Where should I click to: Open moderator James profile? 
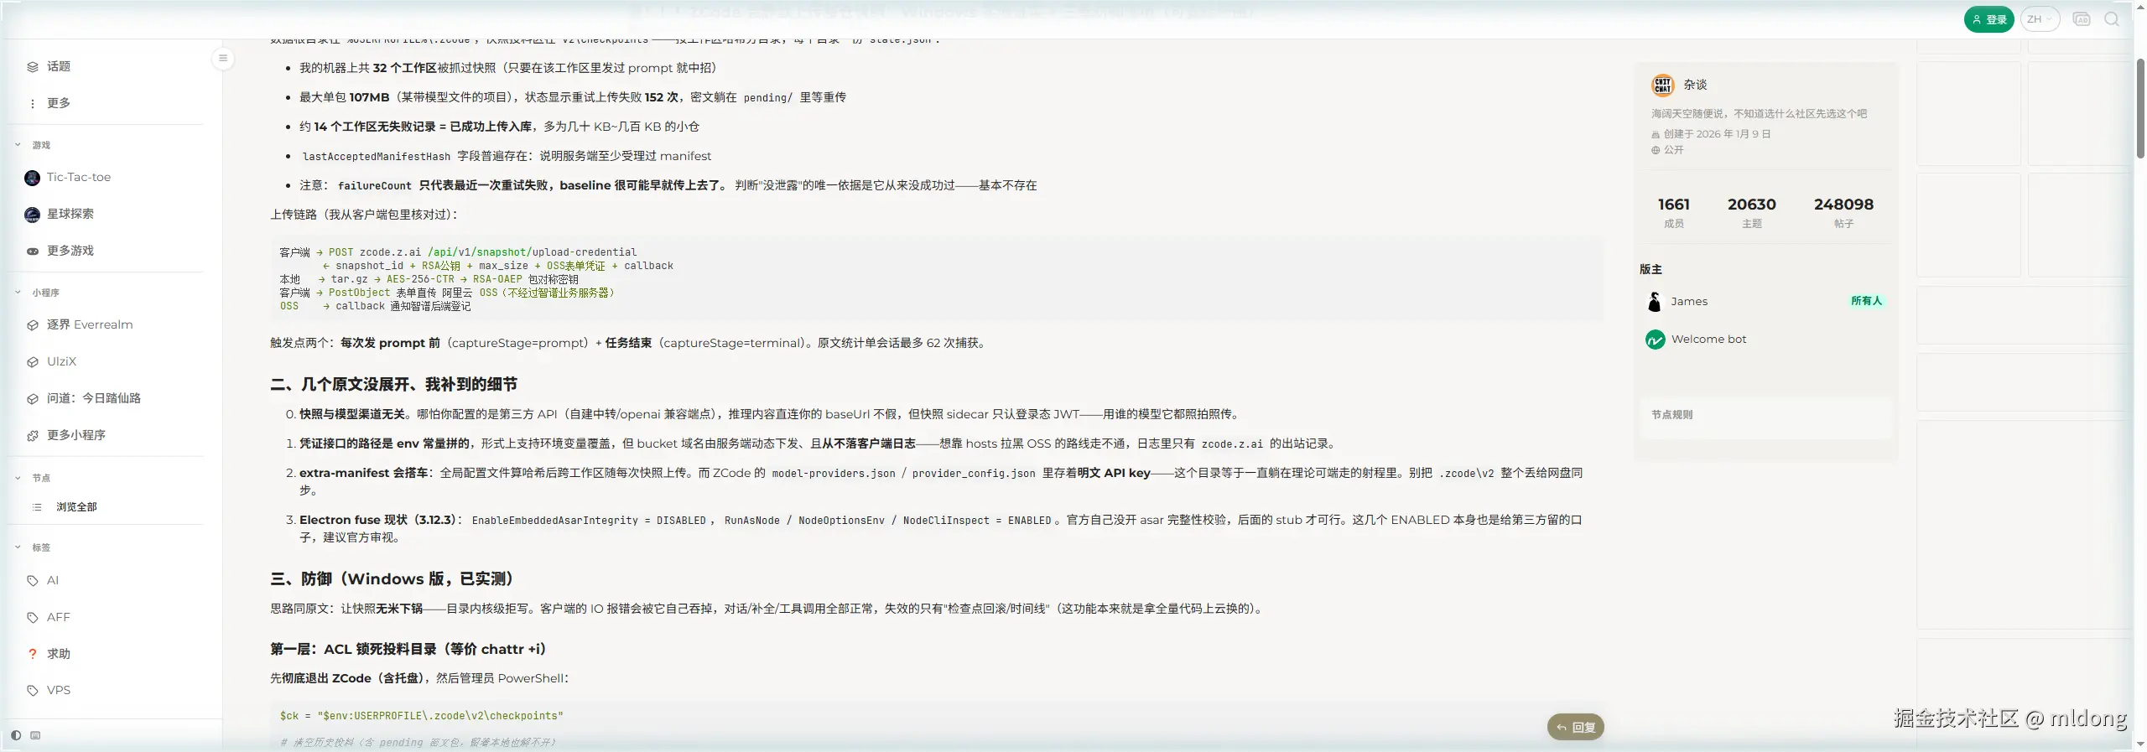[1688, 301]
